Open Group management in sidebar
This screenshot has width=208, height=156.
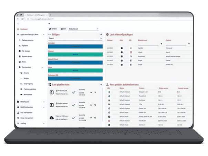(x=25, y=118)
